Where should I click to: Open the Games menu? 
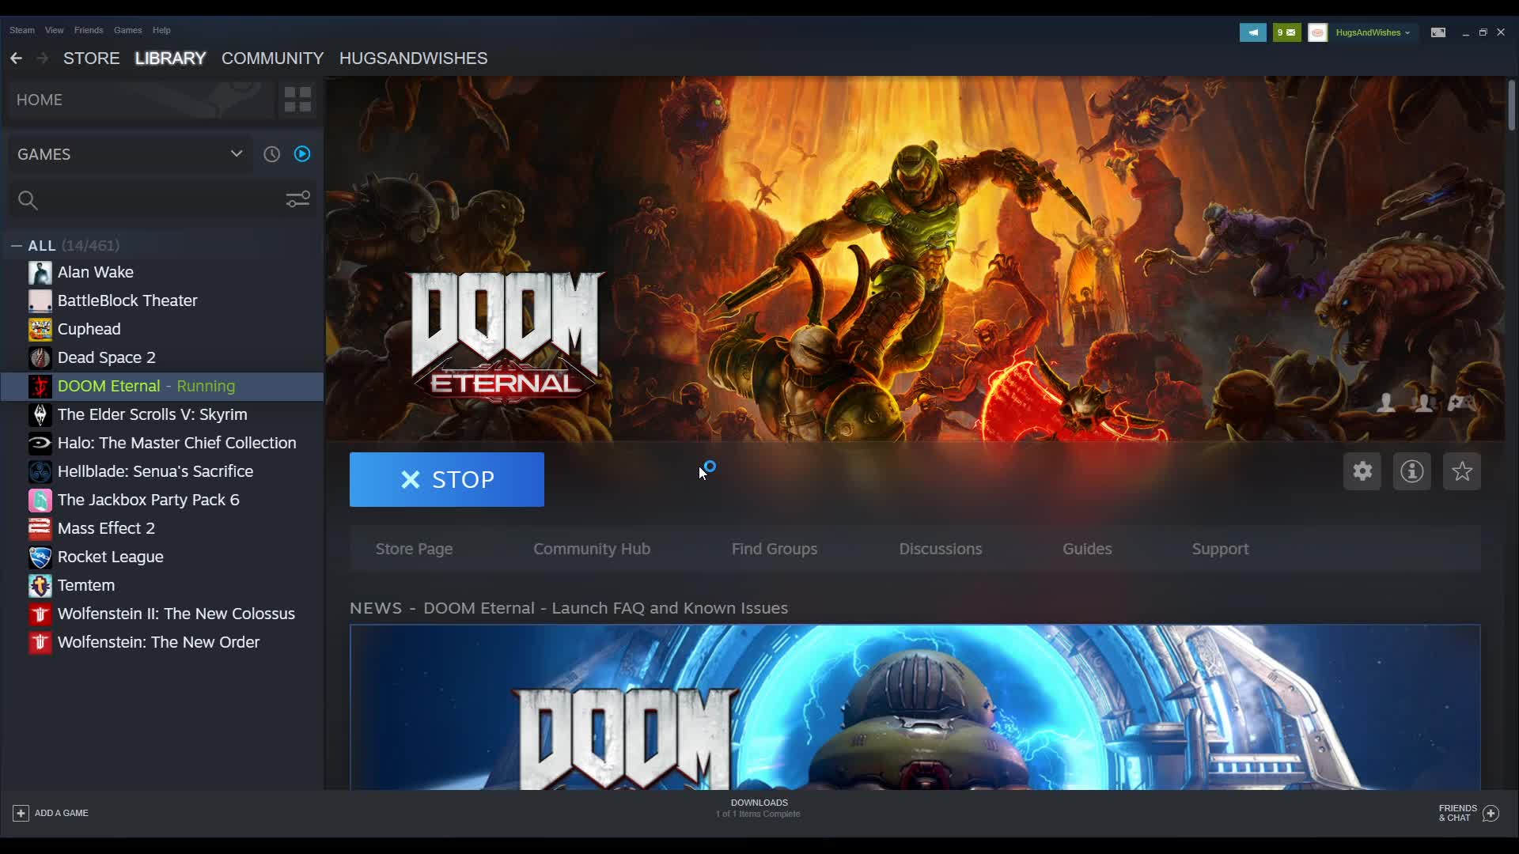tap(127, 30)
